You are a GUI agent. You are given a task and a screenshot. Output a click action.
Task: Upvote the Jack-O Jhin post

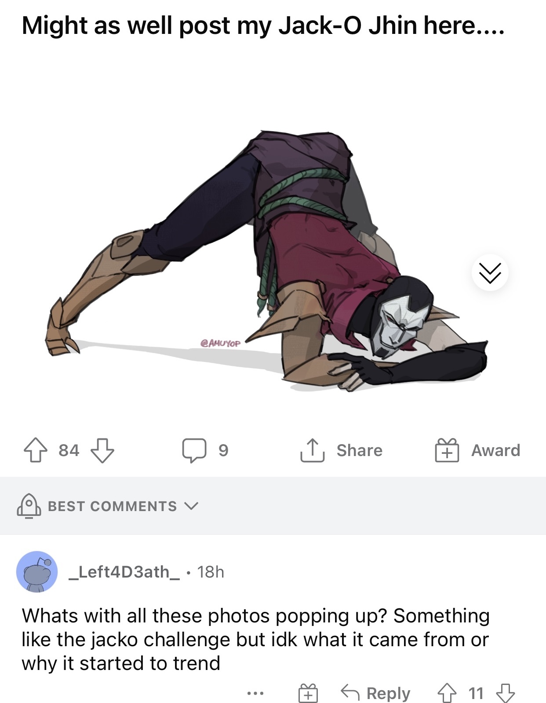coord(35,450)
